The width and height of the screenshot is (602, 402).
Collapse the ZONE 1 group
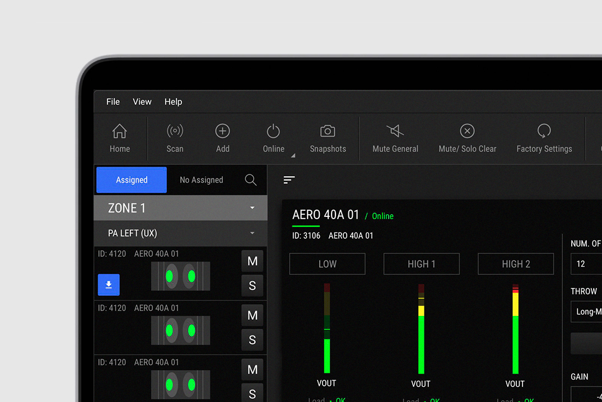tap(252, 208)
